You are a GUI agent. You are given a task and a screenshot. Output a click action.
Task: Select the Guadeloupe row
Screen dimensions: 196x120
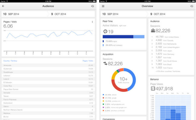point(48,72)
